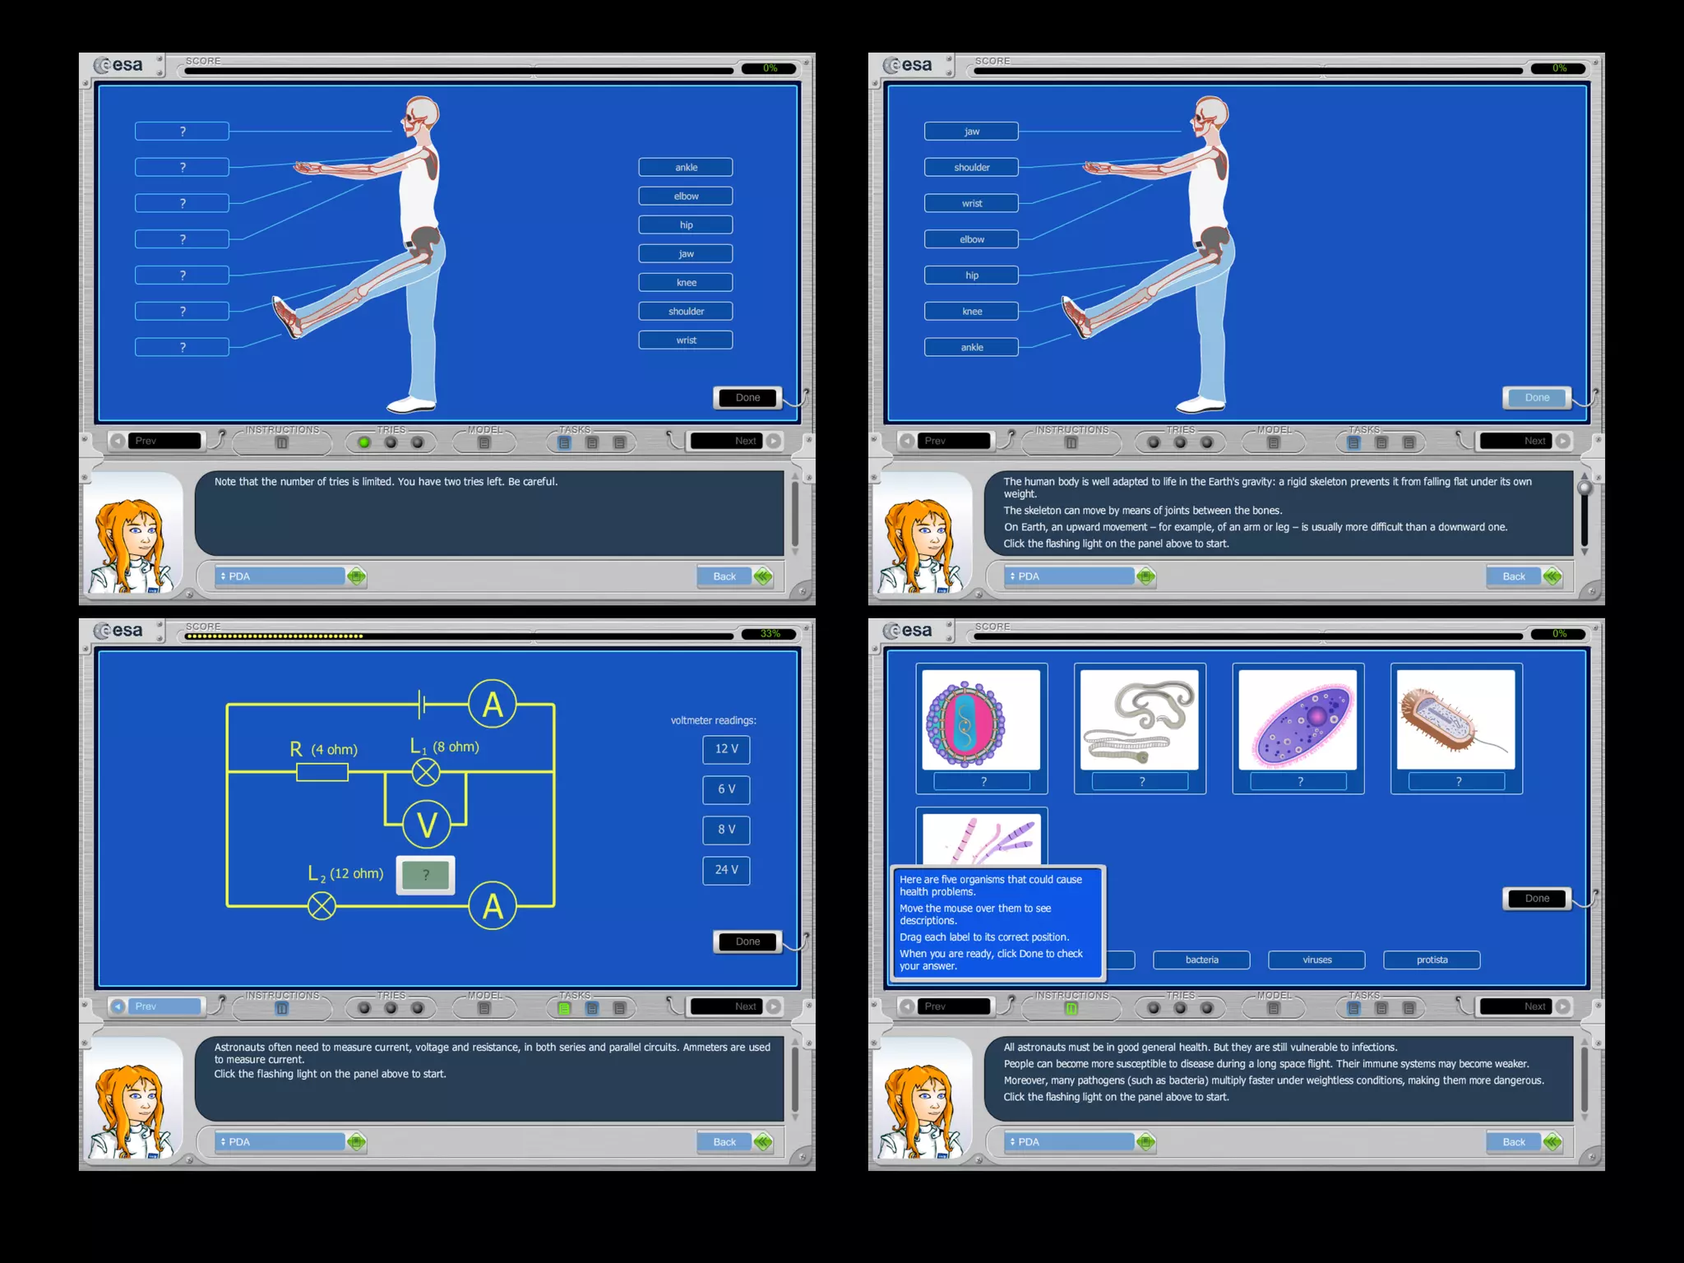Screen dimensions: 1684x1263
Task: Select the 24 V voltmeter reading
Action: (x=726, y=870)
